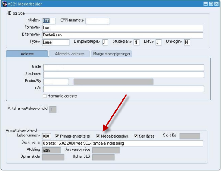The image size is (221, 171).
Task: Switch to the Alternativ adresse tab
Action: (70, 54)
